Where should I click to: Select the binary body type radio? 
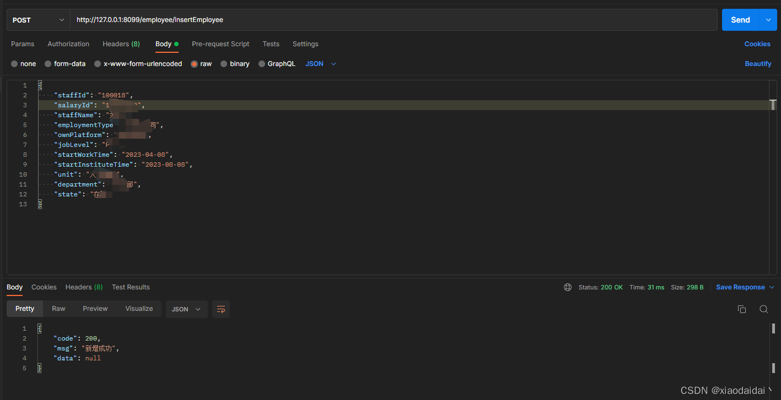point(224,64)
